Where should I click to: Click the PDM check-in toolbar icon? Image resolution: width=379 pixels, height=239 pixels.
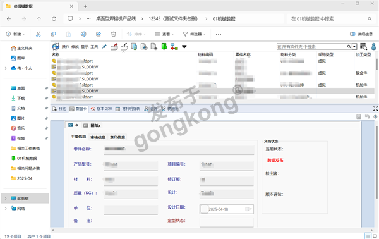click(124, 46)
